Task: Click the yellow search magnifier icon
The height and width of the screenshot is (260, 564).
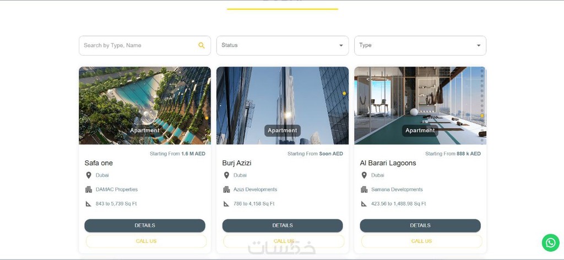Action: point(202,45)
